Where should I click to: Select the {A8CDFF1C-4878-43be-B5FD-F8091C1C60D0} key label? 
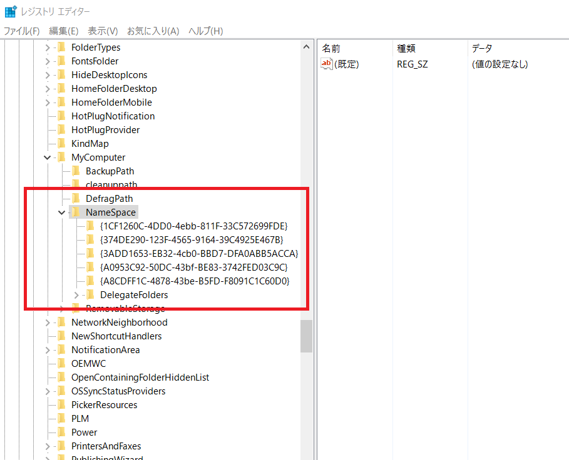point(195,281)
